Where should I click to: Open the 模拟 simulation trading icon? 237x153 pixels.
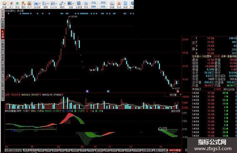pyautogui.click(x=23, y=4)
